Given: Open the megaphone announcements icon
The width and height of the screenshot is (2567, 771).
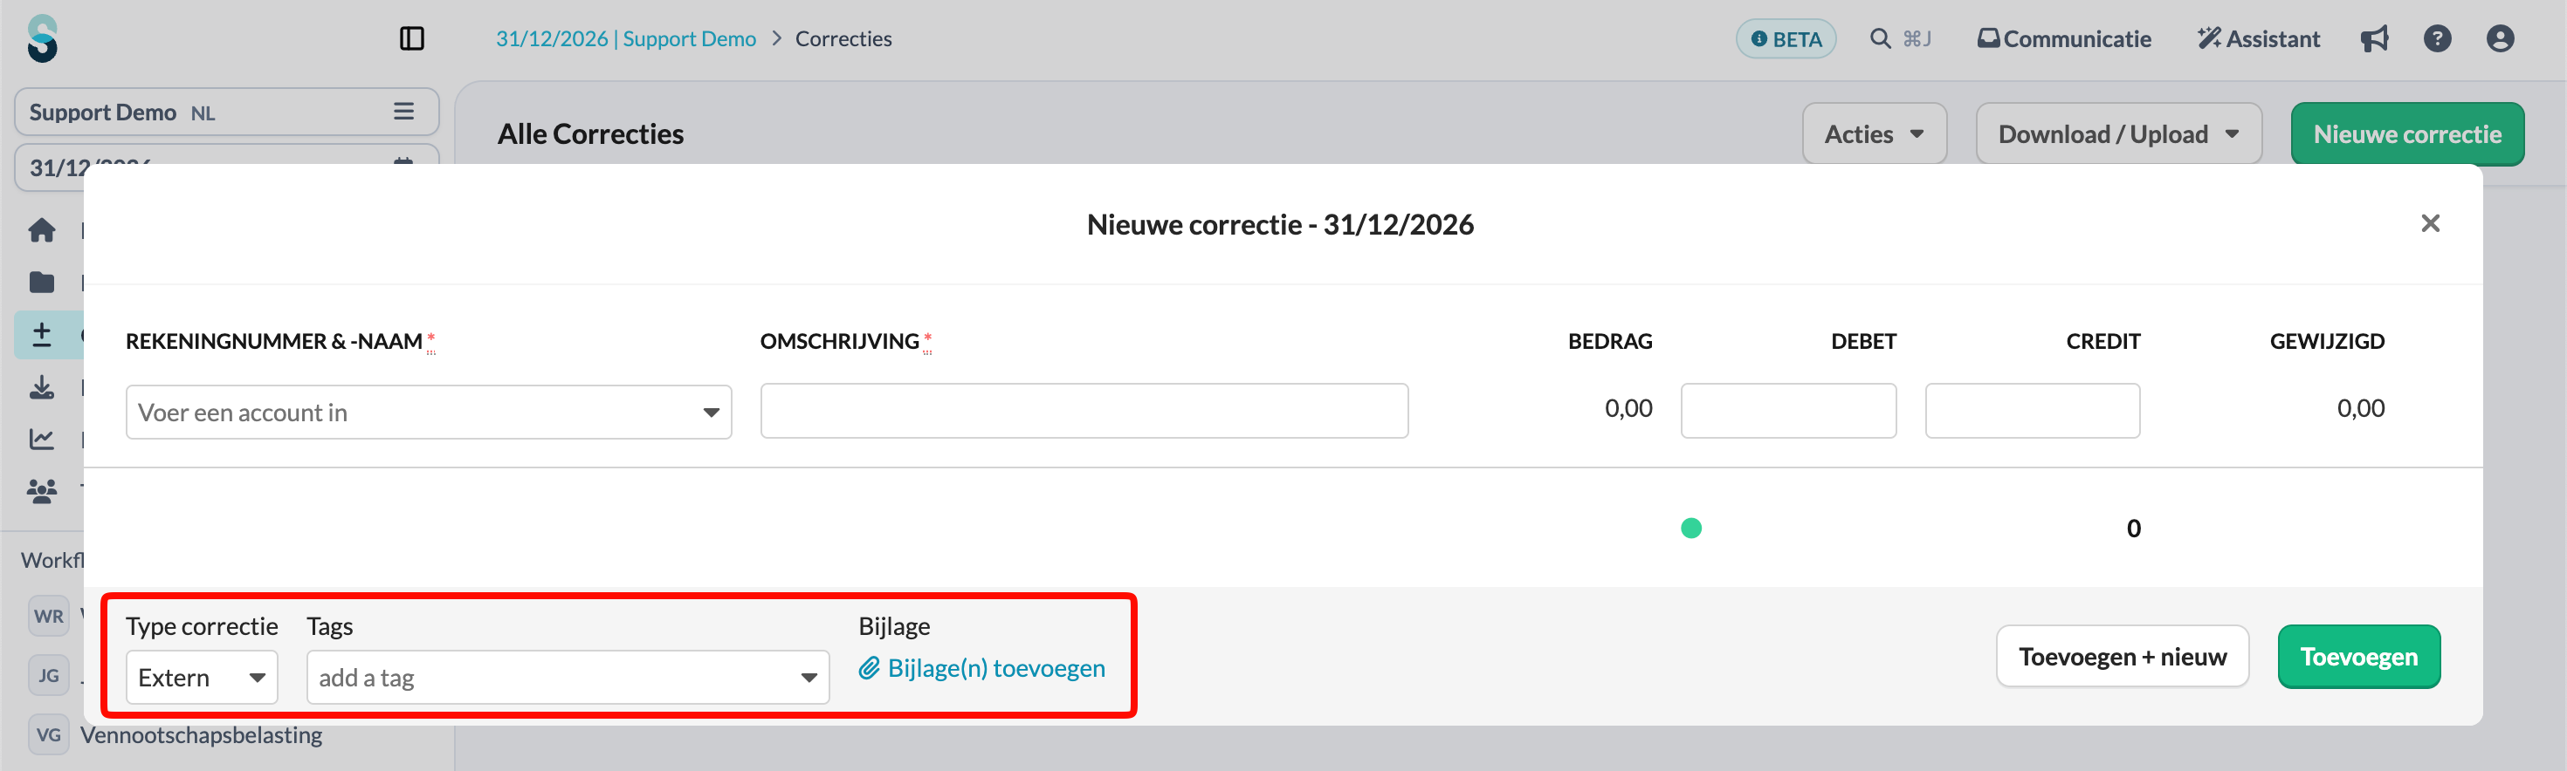Looking at the screenshot, I should click(2375, 38).
